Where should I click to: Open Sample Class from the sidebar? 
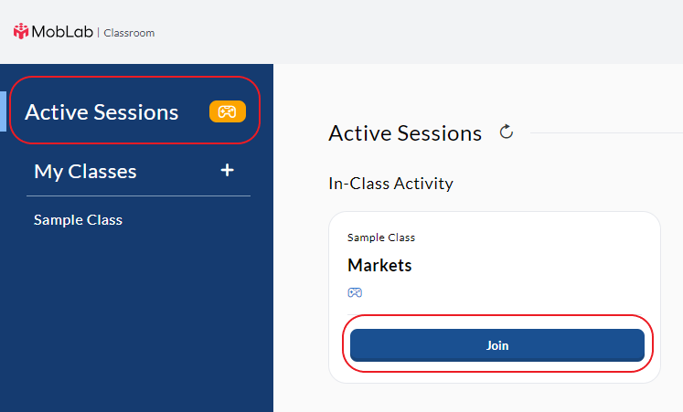click(x=78, y=220)
